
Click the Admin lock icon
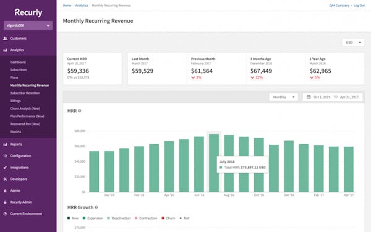click(x=5, y=191)
